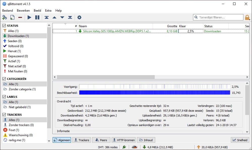This screenshot has width=252, height=150.
Task: Pause torrent with the pause icon
Action: (37, 17)
